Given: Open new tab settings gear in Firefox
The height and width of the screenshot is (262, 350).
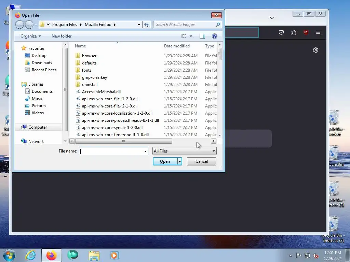Looking at the screenshot, I should pos(315,50).
